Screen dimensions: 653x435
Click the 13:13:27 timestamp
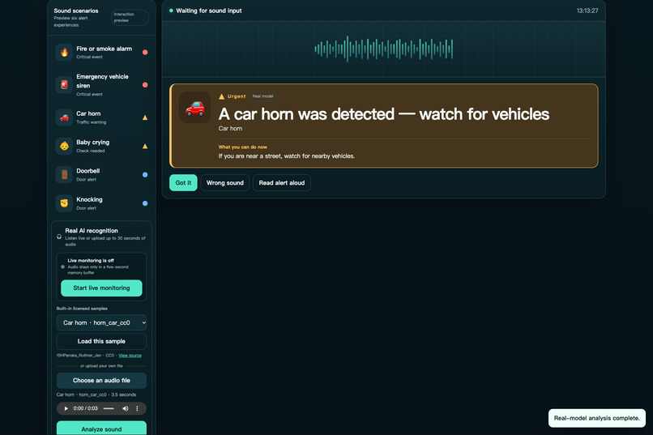click(587, 11)
